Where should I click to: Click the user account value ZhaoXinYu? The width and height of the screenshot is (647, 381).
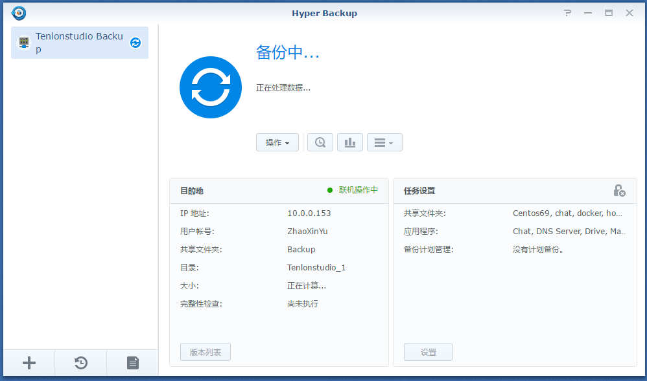pyautogui.click(x=307, y=232)
